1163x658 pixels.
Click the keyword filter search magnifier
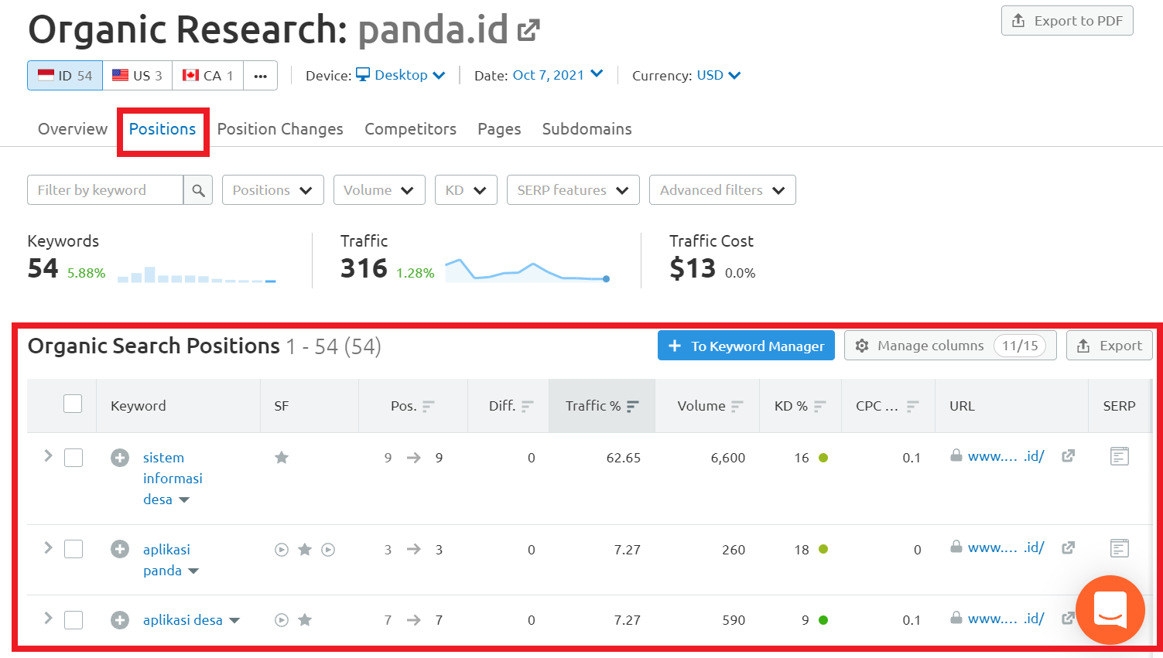tap(198, 190)
